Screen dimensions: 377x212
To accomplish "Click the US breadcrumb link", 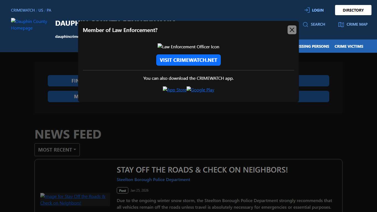I will 41,10.
